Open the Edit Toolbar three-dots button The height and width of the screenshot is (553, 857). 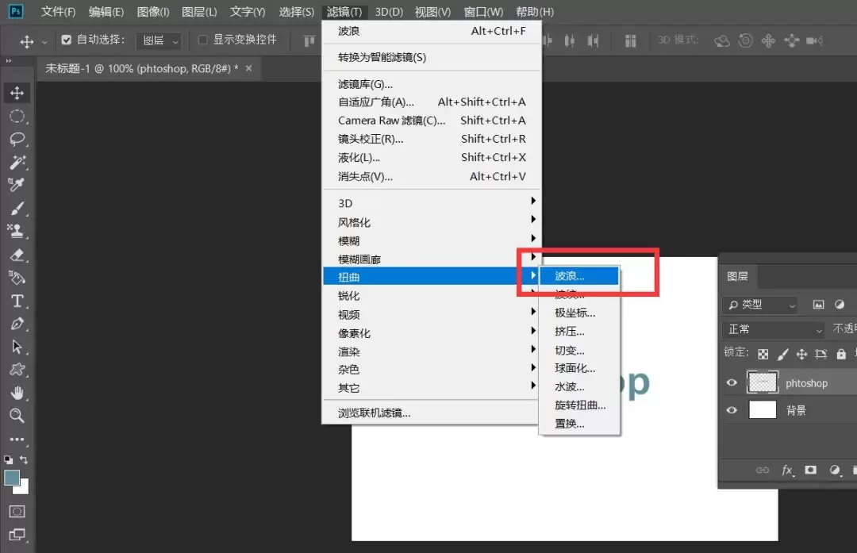17,439
